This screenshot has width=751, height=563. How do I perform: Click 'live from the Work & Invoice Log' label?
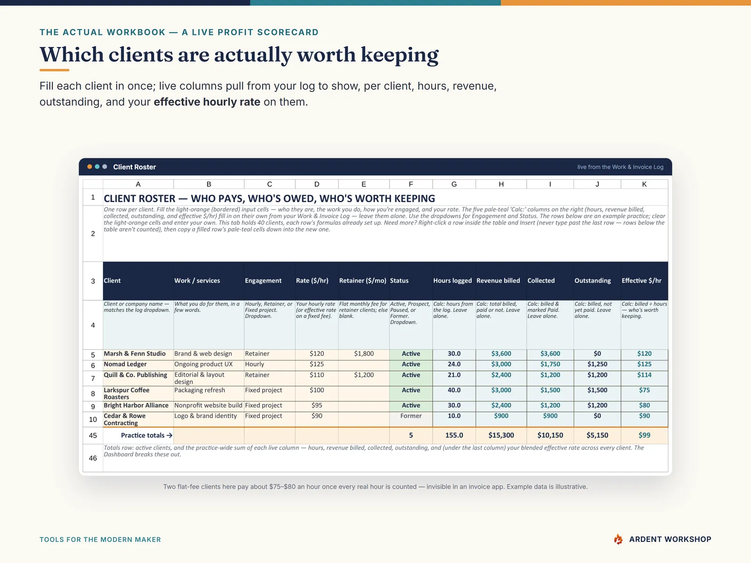tap(620, 167)
